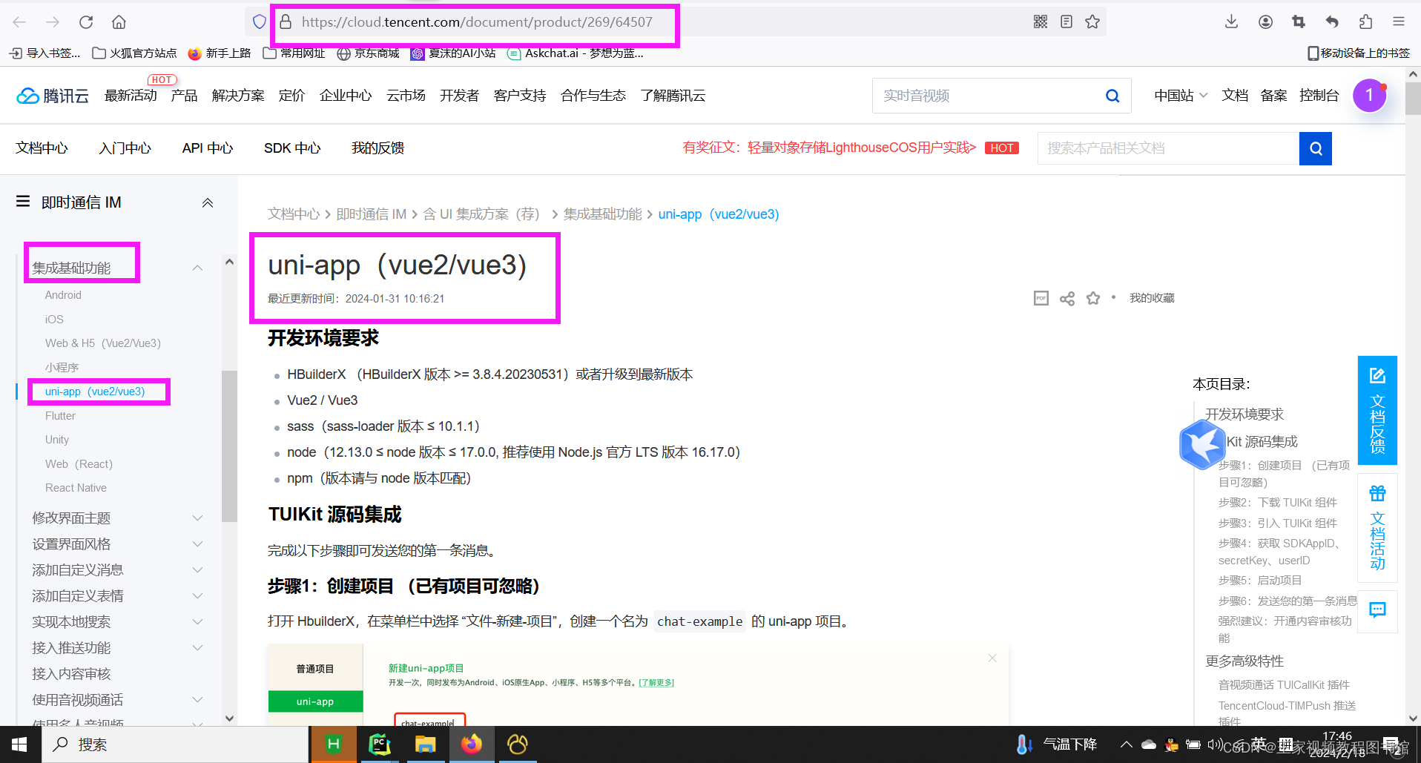The height and width of the screenshot is (763, 1421).
Task: Export the document as PDF
Action: pyautogui.click(x=1041, y=297)
